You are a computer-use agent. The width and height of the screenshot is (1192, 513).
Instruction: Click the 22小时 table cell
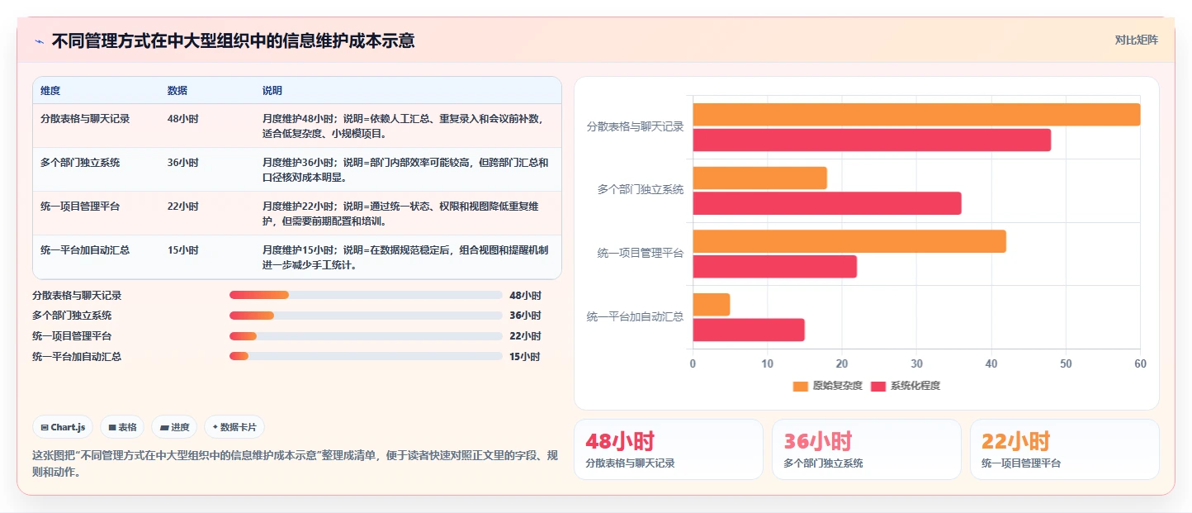183,207
